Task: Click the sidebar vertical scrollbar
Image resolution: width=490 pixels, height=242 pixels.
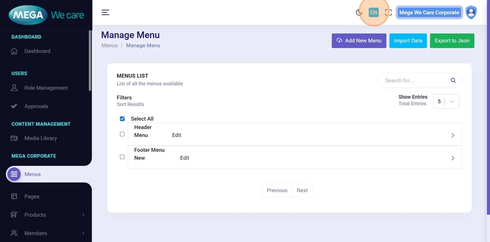Action: click(90, 61)
